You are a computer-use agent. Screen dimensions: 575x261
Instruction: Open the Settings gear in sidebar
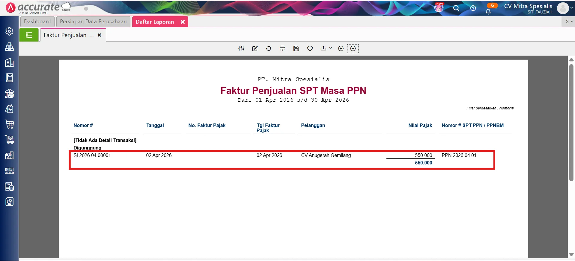9,31
